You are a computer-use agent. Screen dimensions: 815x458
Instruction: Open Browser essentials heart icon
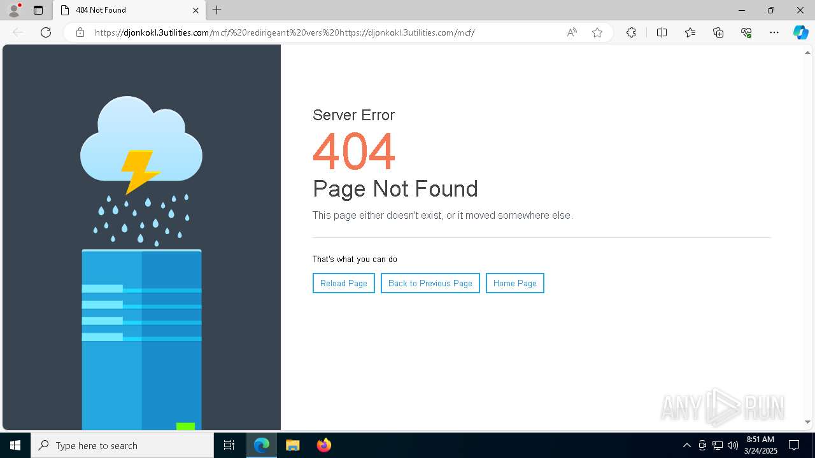point(746,32)
